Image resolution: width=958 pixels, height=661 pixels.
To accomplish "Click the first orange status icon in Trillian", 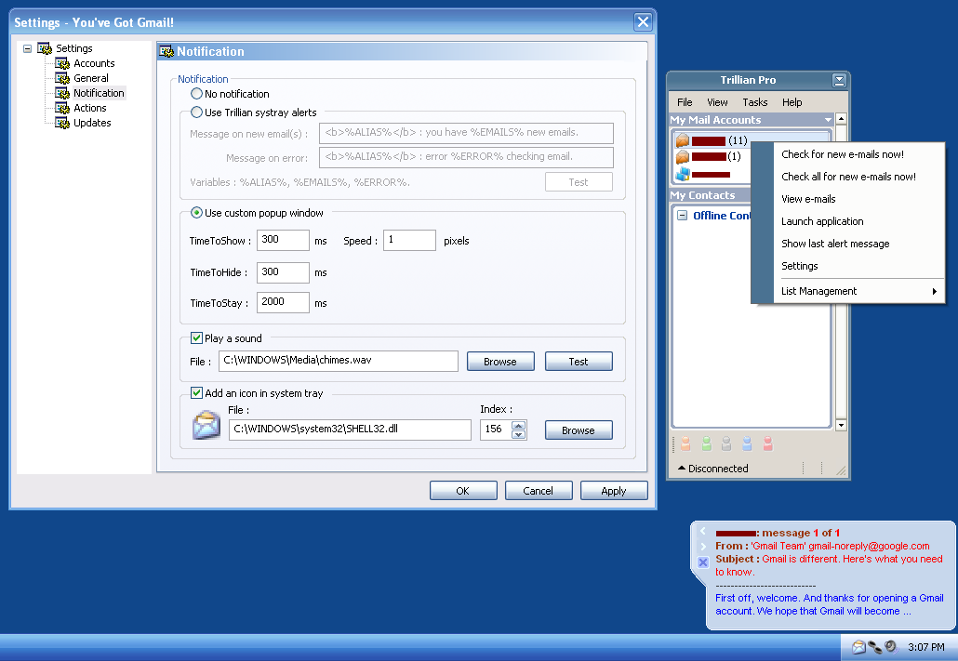I will tap(685, 444).
